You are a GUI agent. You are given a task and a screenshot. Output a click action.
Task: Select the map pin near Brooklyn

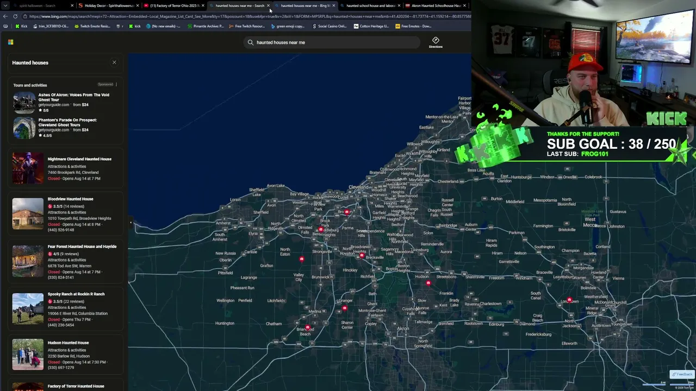347,212
